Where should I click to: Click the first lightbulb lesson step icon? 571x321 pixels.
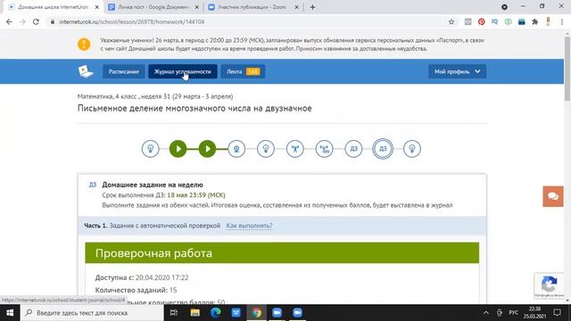(x=151, y=149)
